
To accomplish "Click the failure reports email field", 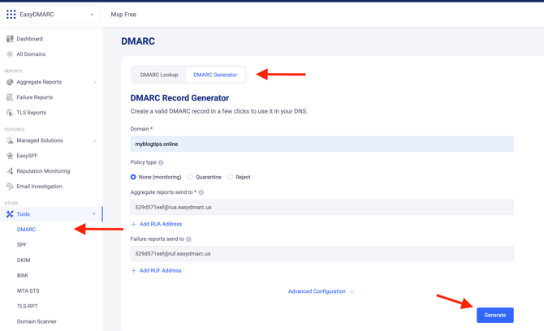I will coord(322,254).
